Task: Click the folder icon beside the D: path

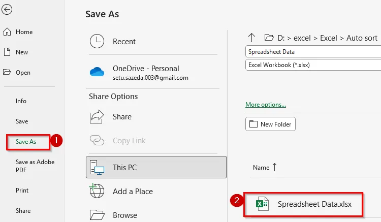Action: point(269,38)
